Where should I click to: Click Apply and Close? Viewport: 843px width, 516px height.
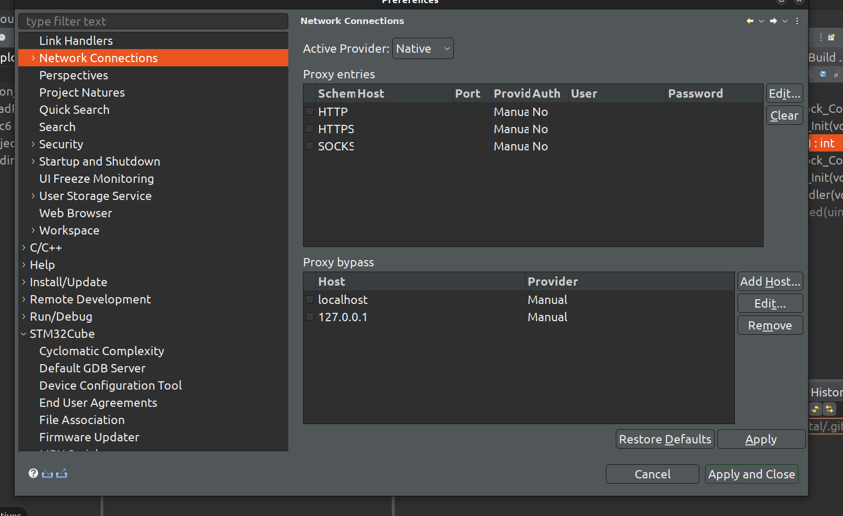[751, 474]
